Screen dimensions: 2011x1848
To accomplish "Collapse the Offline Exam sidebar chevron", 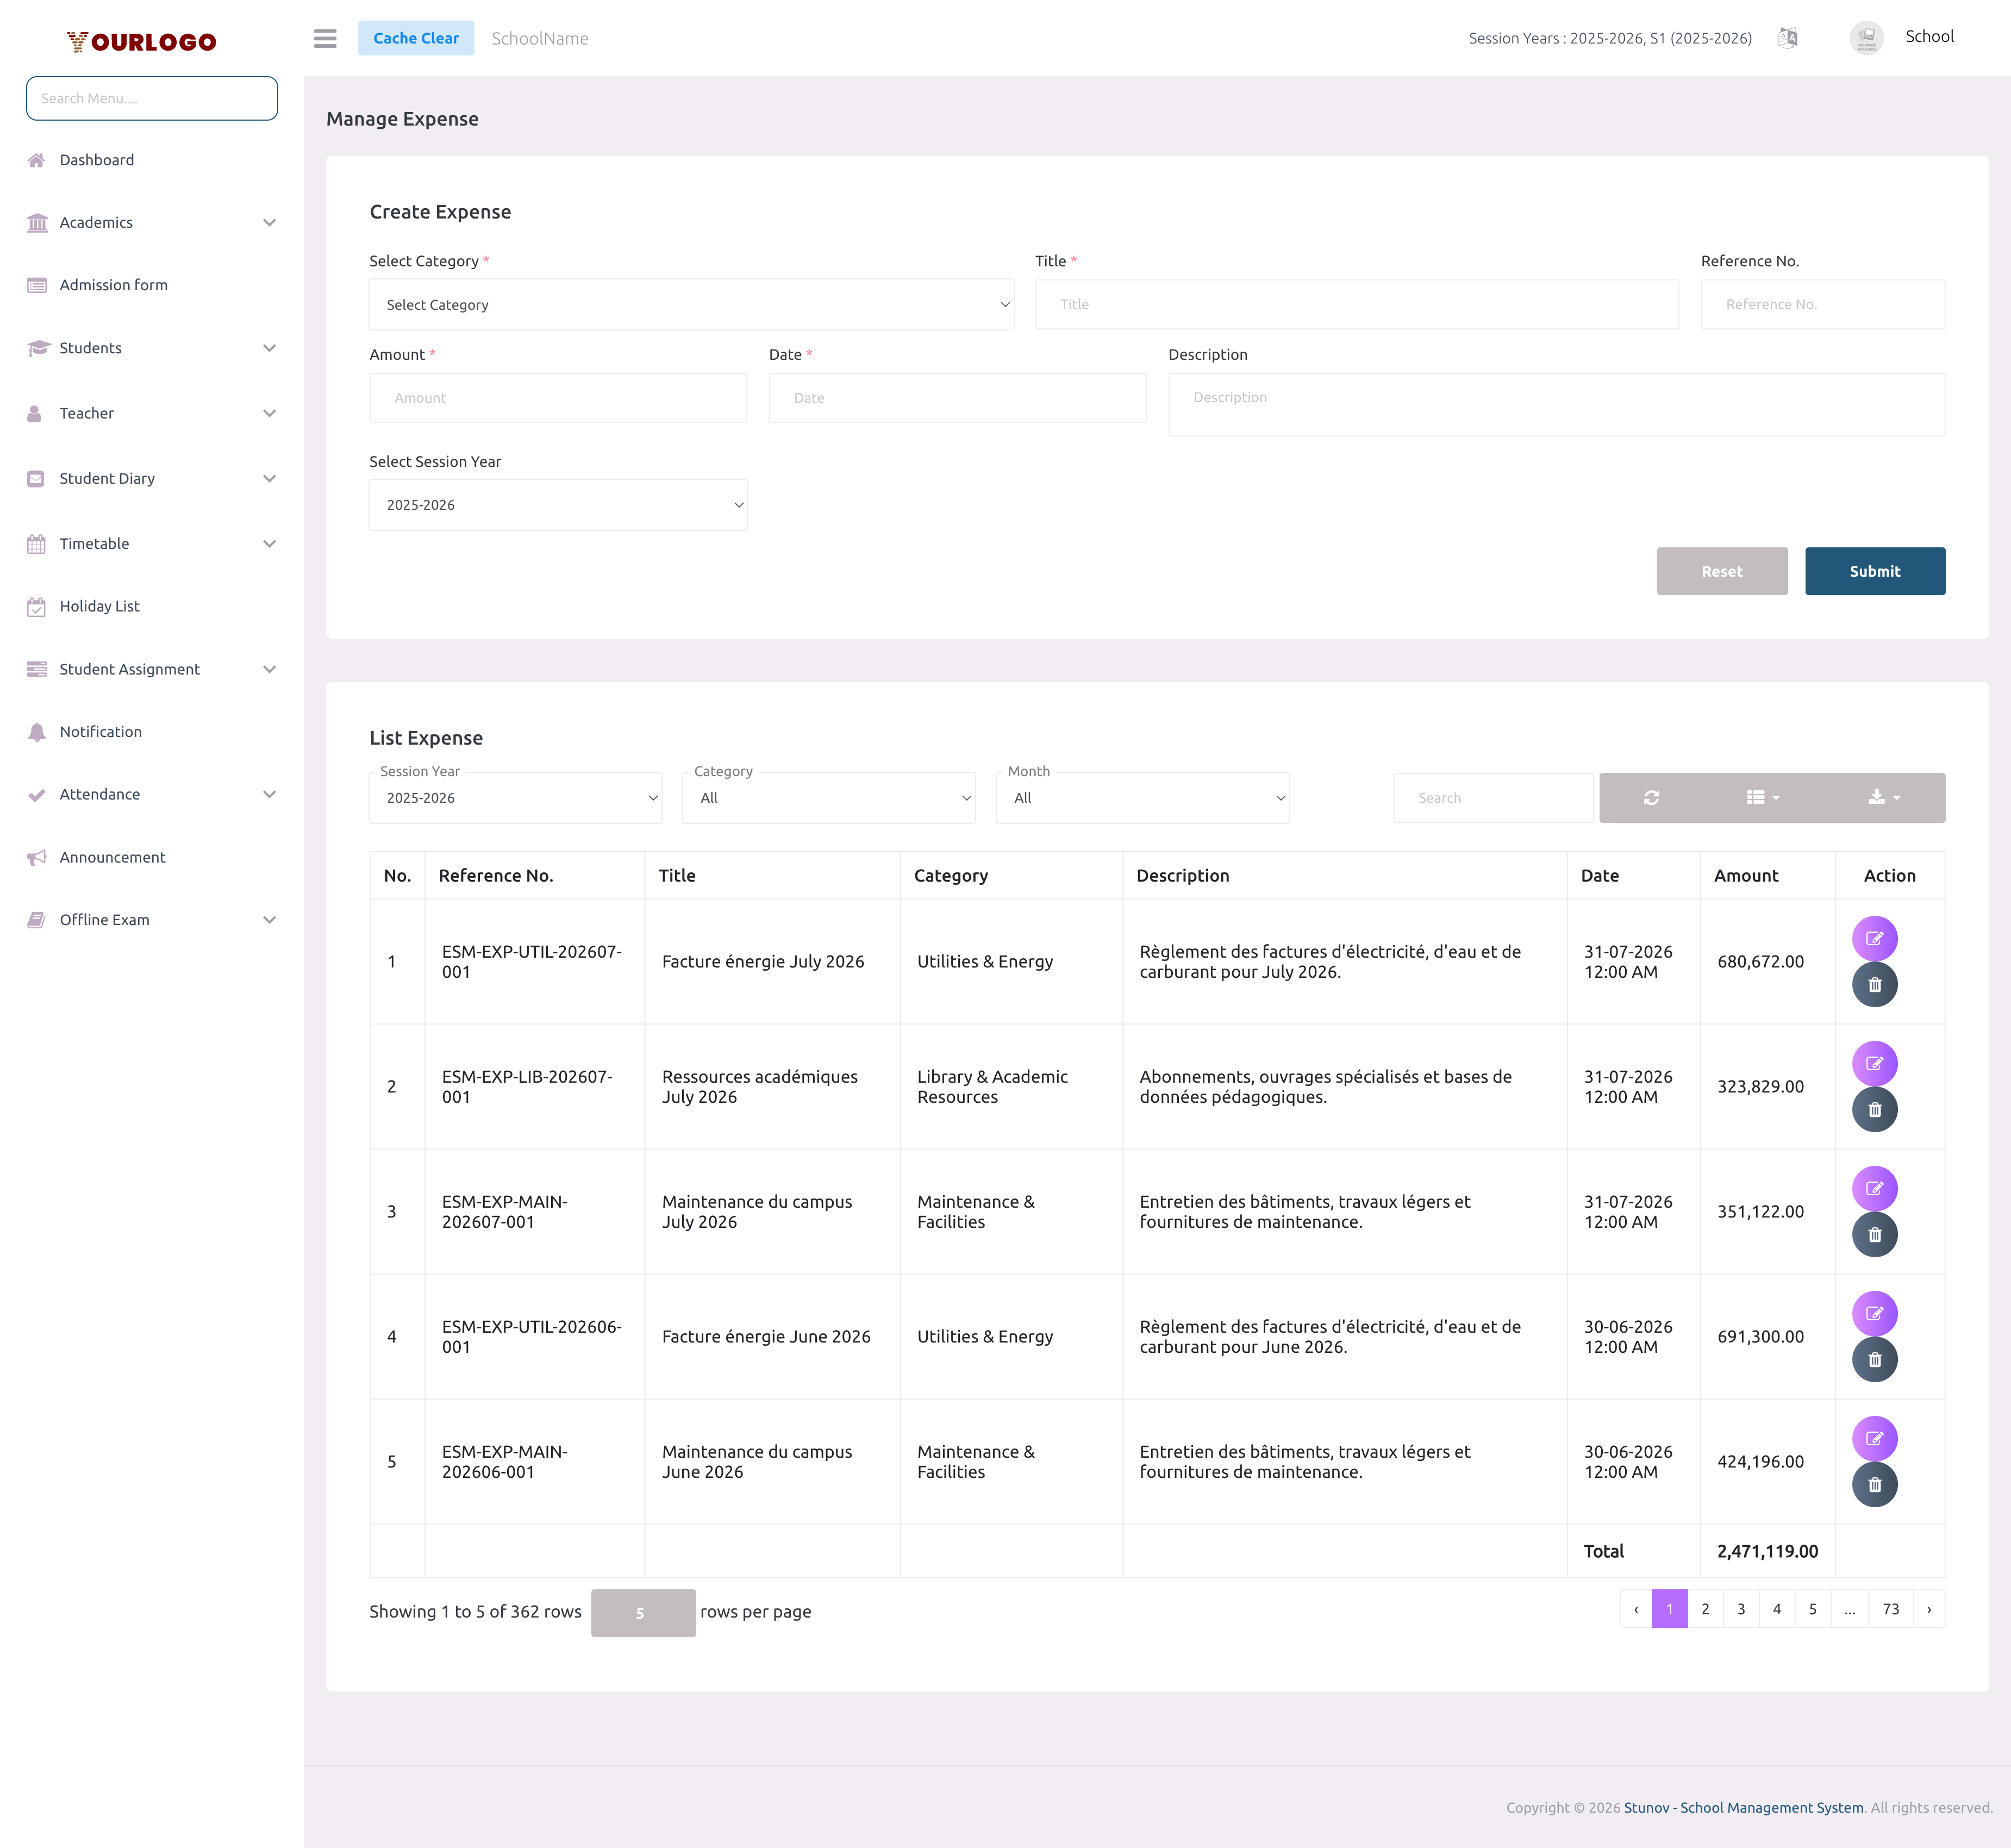I will pos(269,919).
